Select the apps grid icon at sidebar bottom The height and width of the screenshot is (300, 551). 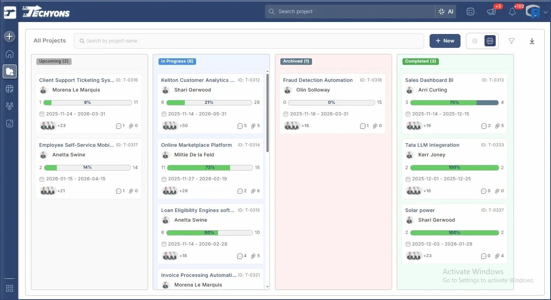coord(9,288)
